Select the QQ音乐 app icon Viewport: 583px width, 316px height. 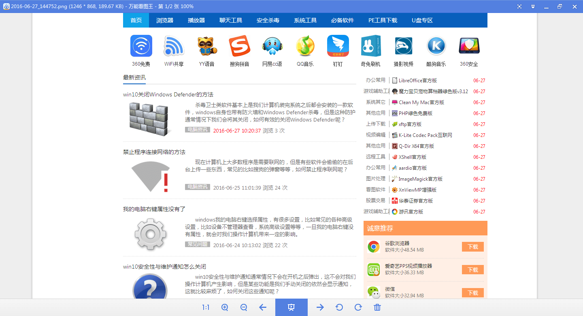point(305,46)
